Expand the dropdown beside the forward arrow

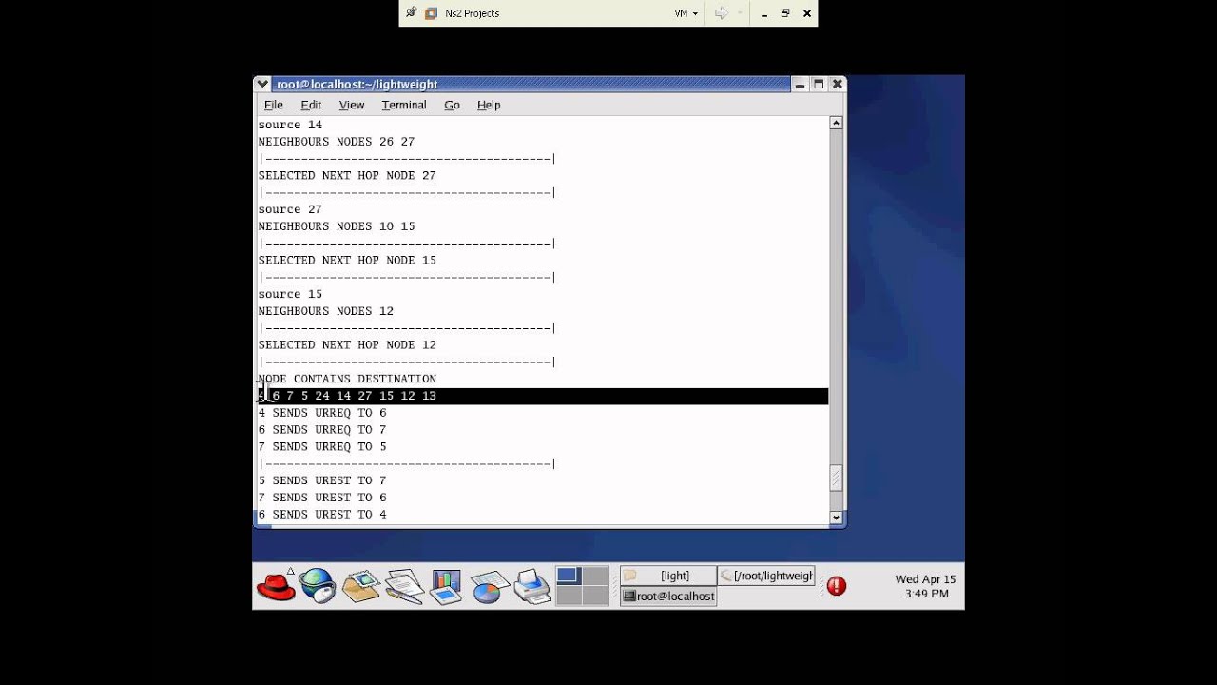(x=739, y=13)
